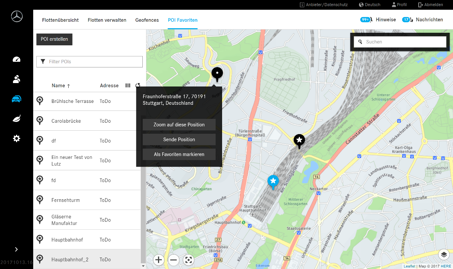Open the dashboard speedometer icon in sidebar
Screen dimensions: 453x269
(16, 59)
